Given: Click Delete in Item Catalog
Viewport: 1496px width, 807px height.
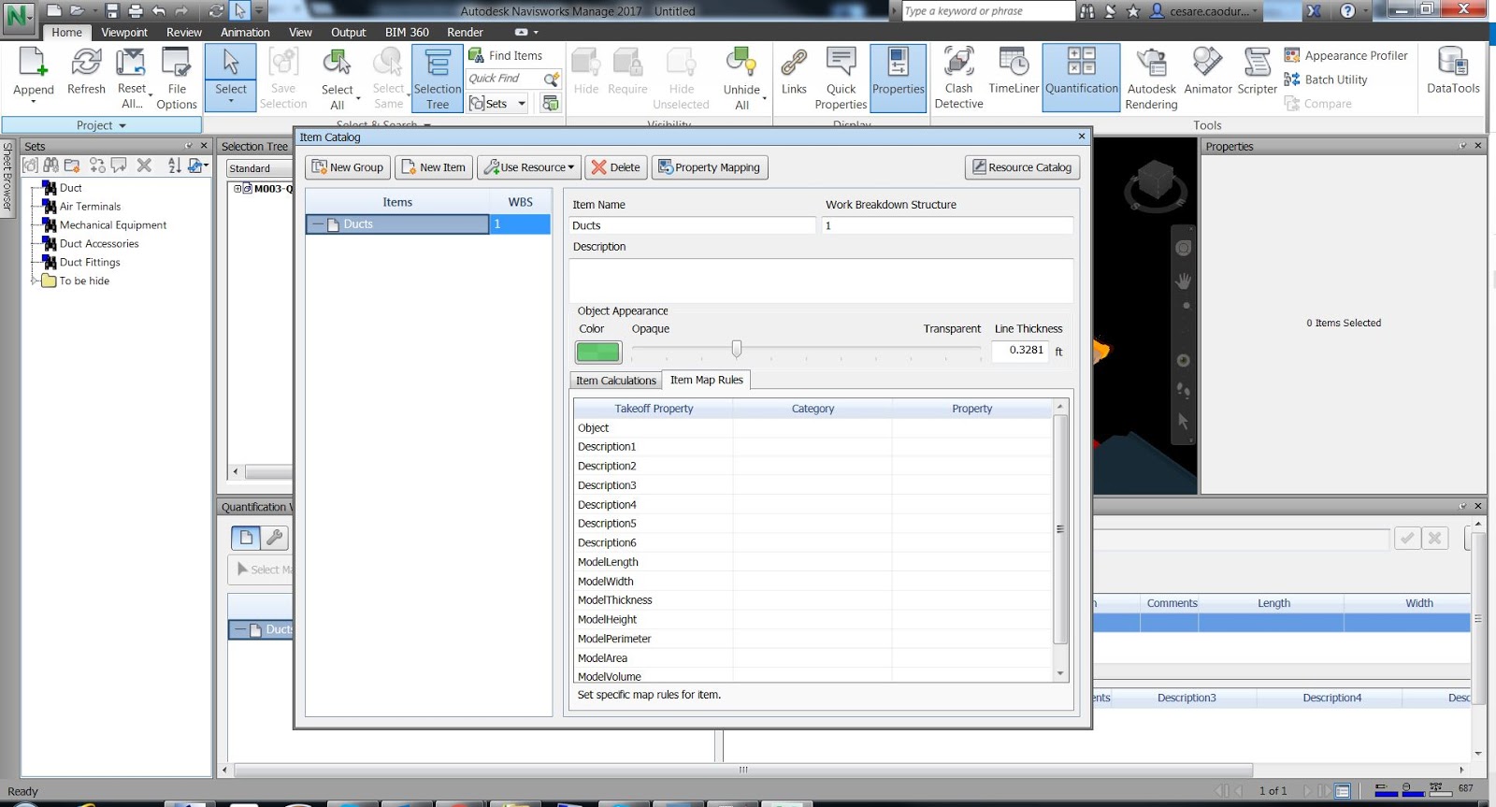Looking at the screenshot, I should click(x=616, y=167).
